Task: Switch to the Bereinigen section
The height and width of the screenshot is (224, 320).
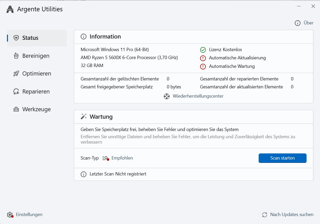Action: [36, 56]
